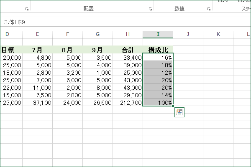The height and width of the screenshot is (167, 251).
Task: Open the 数値 number format dialog launcher
Action: pyautogui.click(x=209, y=9)
